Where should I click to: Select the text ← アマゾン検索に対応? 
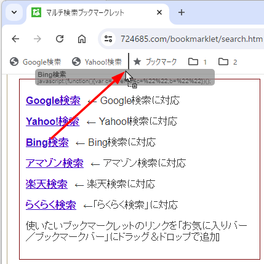coord(138,163)
